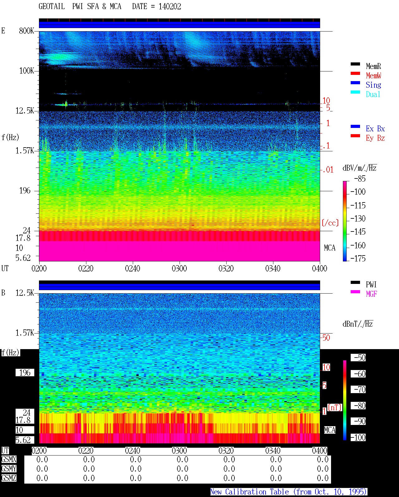
Task: Click the -85 color scale value
Action: click(360, 179)
